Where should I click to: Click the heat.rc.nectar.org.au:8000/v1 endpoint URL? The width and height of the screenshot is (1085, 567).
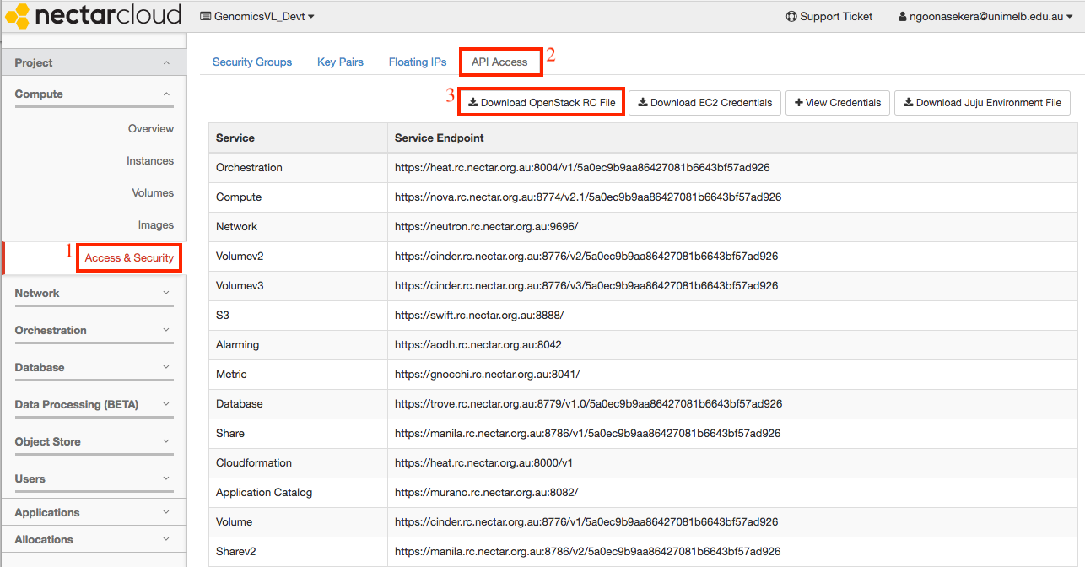484,462
